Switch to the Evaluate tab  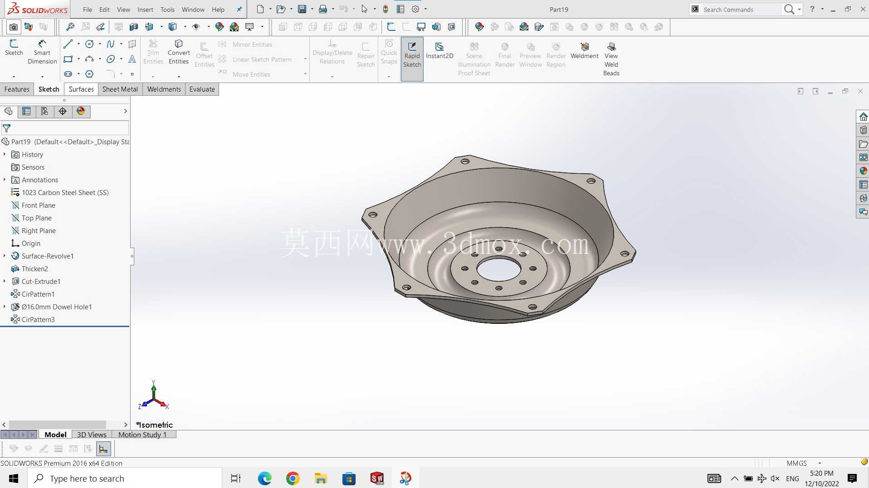[202, 89]
